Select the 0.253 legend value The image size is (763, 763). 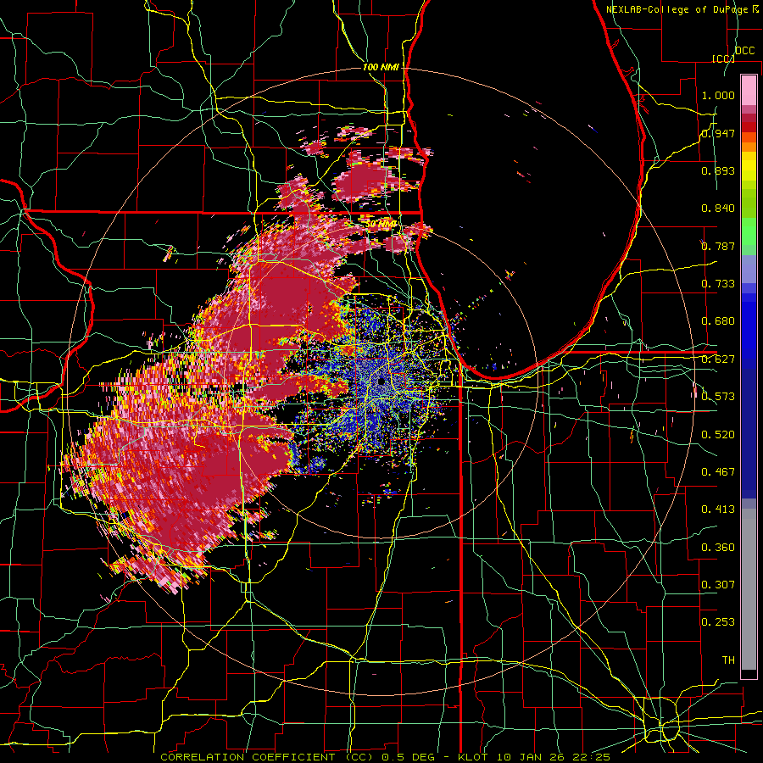(x=718, y=622)
